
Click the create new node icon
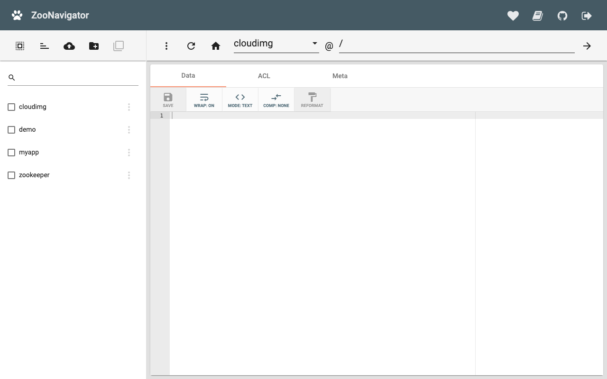pyautogui.click(x=94, y=46)
